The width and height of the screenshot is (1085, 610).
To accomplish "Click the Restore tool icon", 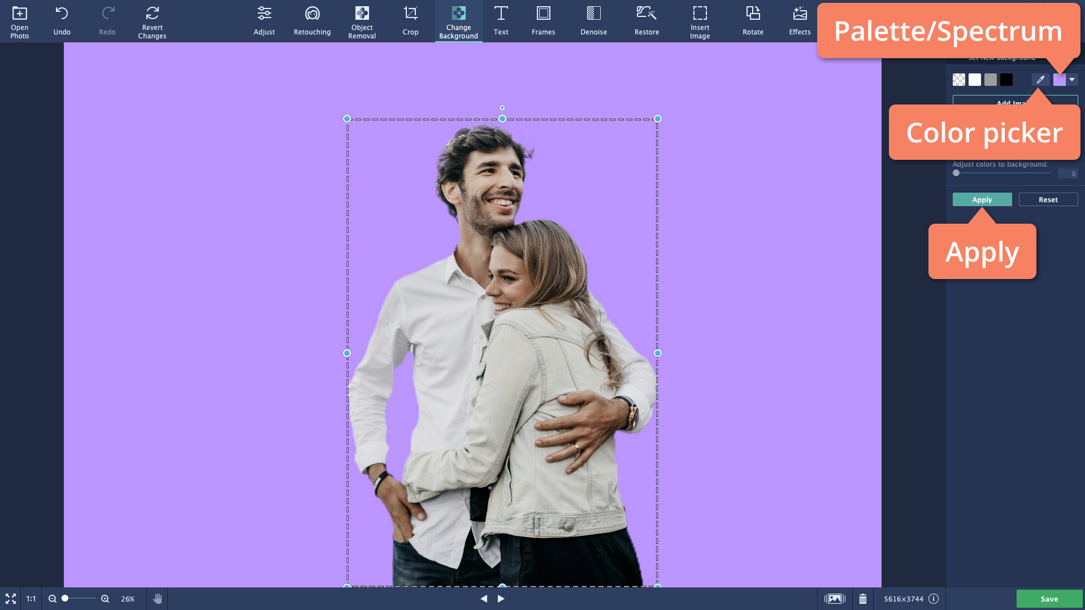I will click(646, 14).
